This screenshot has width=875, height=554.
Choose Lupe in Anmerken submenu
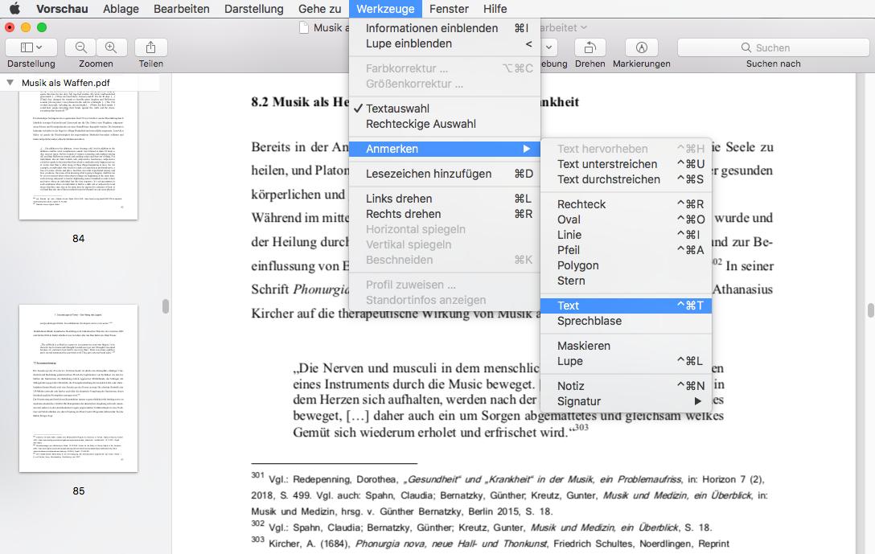626,361
